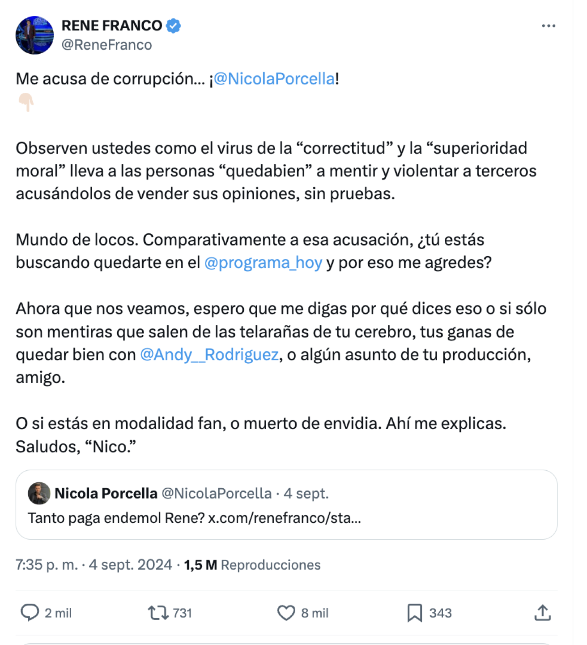The width and height of the screenshot is (587, 645).
Task: Open the @Andy__Rodriguez mention link
Action: click(x=209, y=354)
